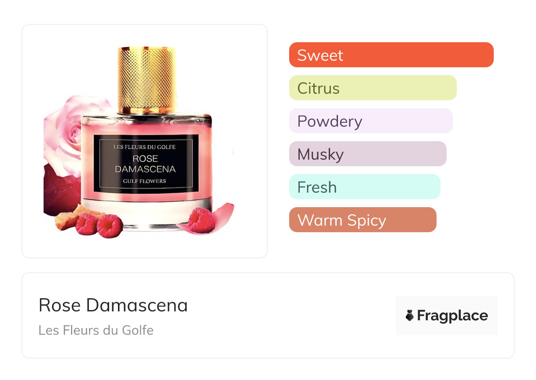This screenshot has height=380, width=536.
Task: Select the Sweet accord bar
Action: pos(391,55)
